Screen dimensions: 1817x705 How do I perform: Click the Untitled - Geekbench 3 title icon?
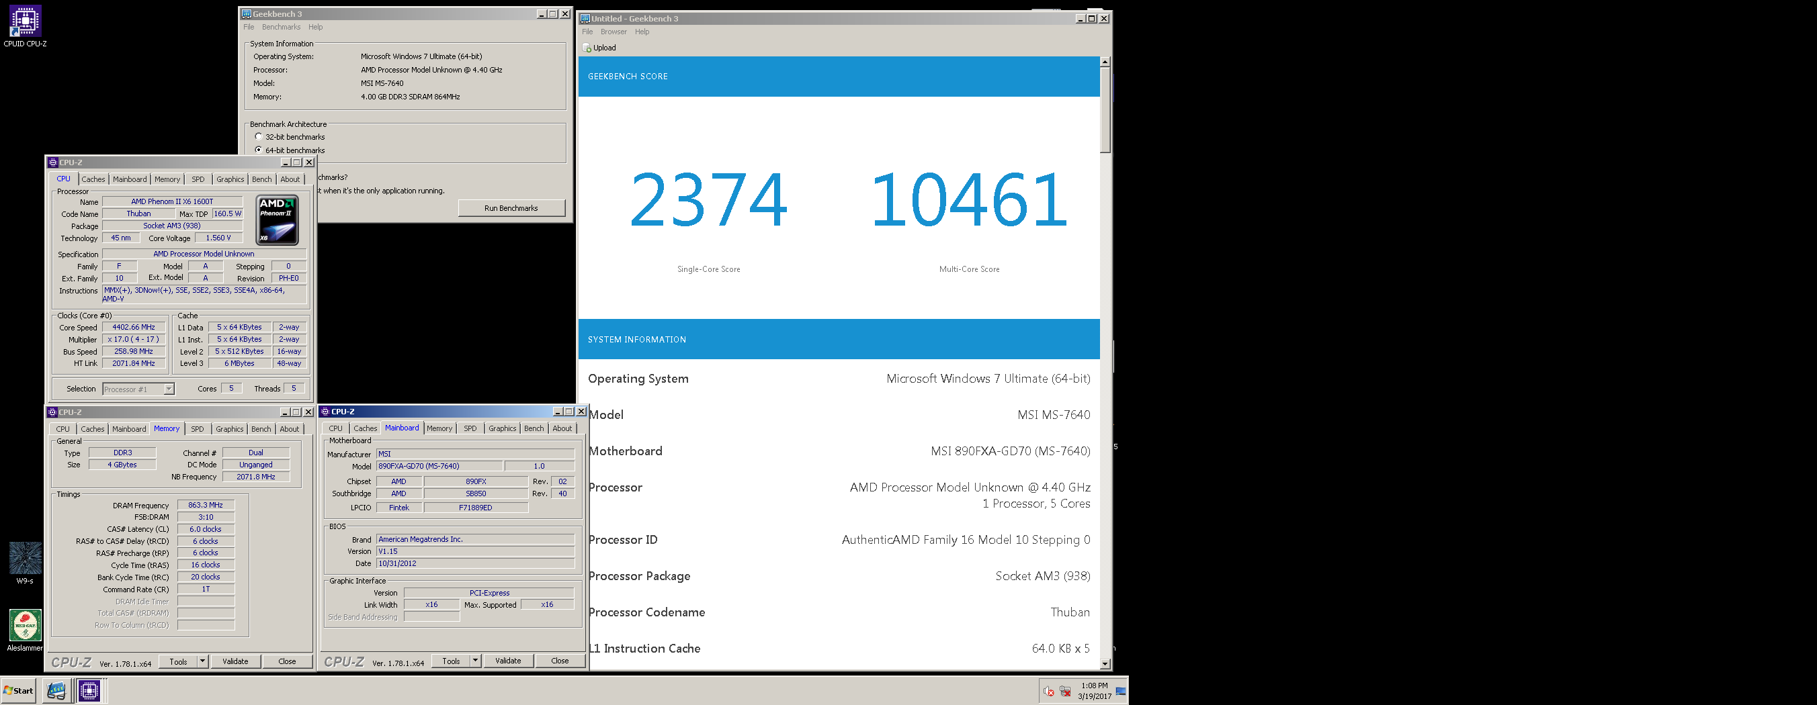click(x=585, y=19)
